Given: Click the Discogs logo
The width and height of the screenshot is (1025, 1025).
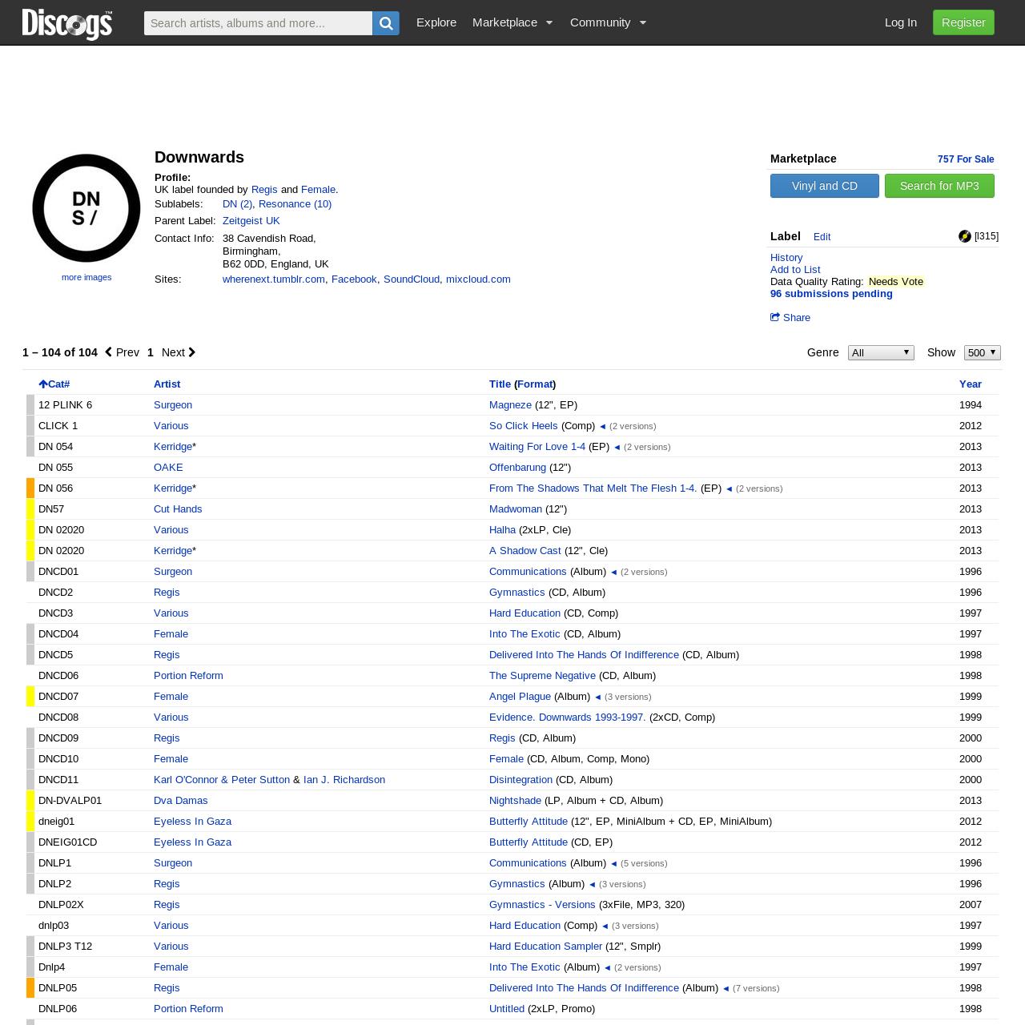Looking at the screenshot, I should click(x=67, y=23).
